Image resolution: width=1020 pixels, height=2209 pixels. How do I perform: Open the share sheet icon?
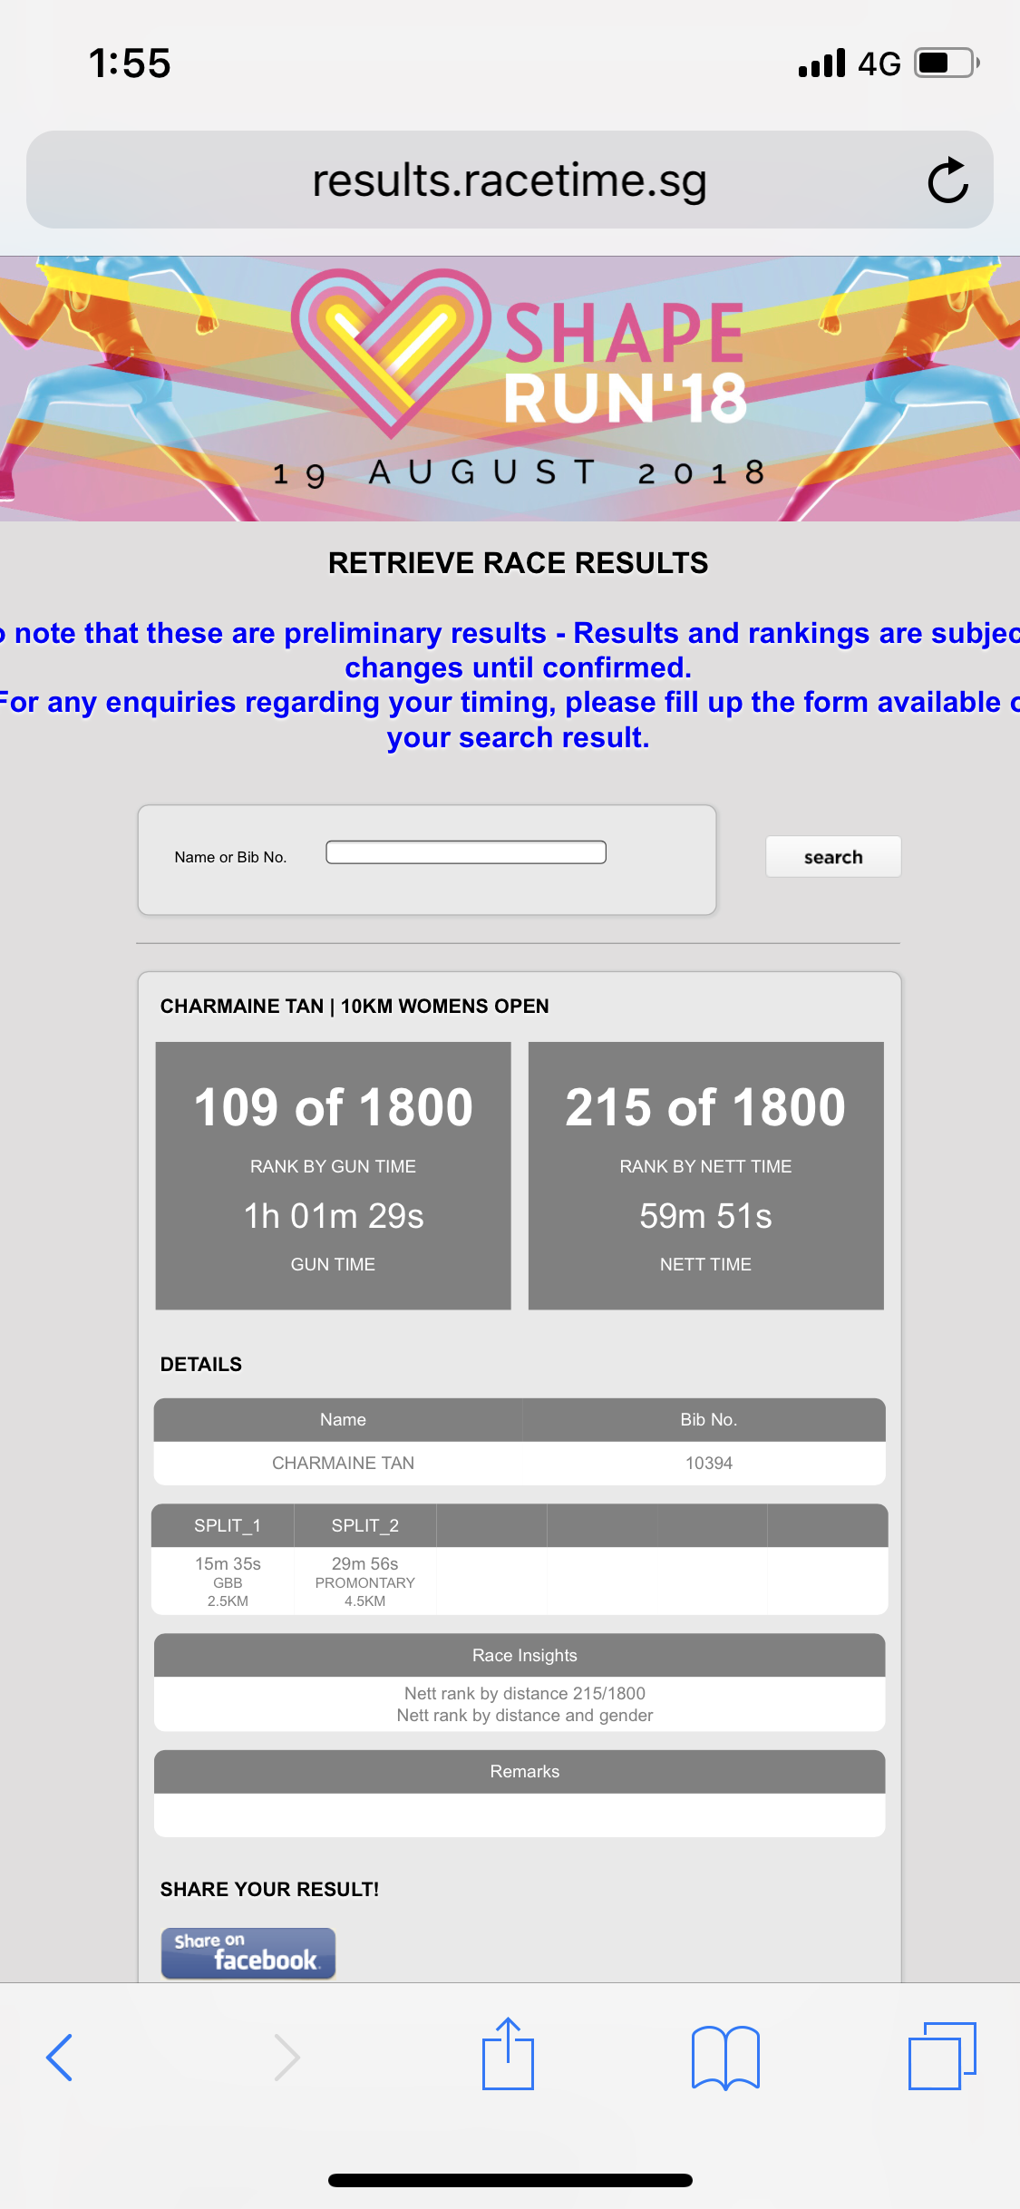508,2054
